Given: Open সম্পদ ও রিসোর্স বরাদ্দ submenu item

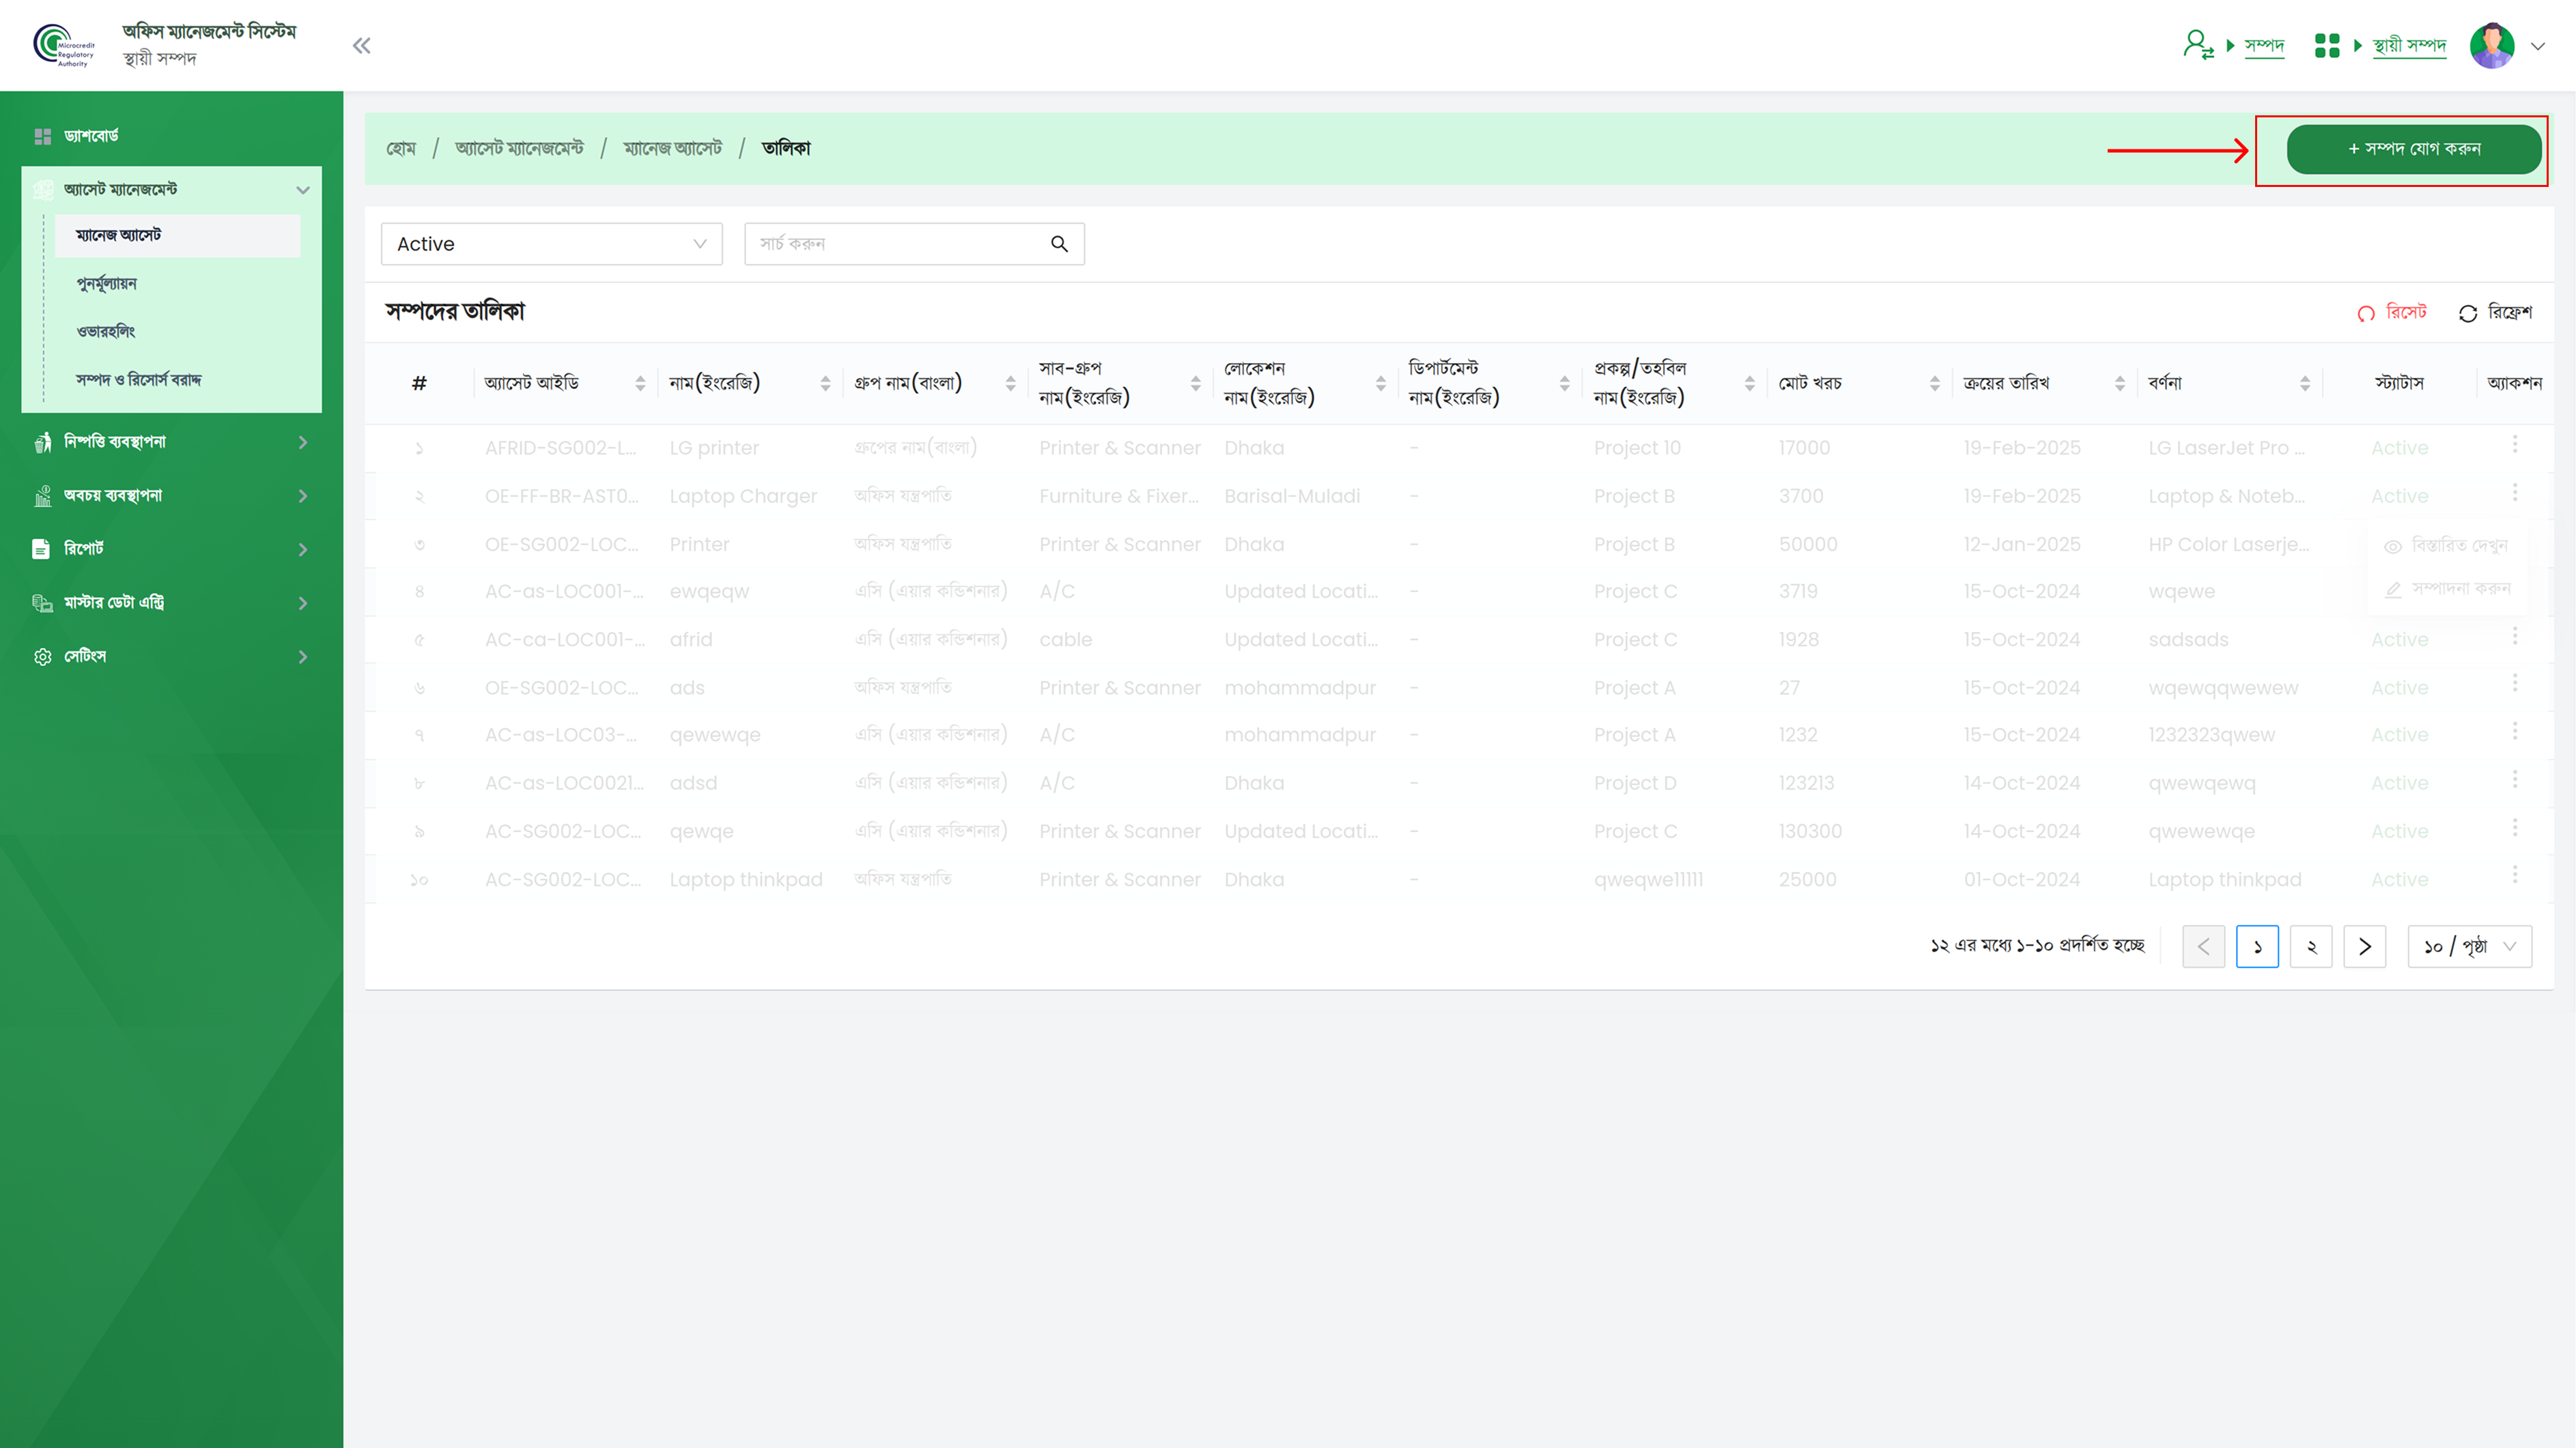Looking at the screenshot, I should coord(139,379).
